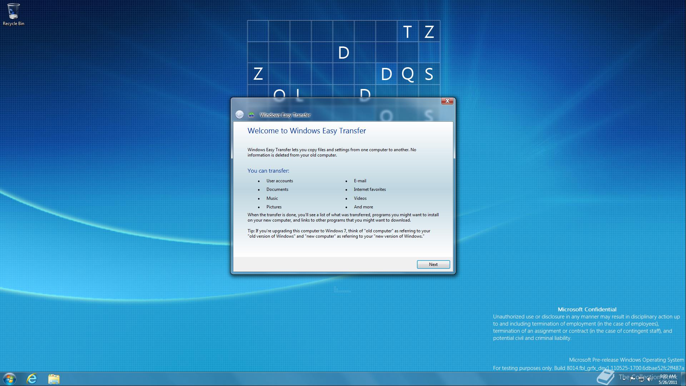Open Windows Explorer from the taskbar
The height and width of the screenshot is (386, 686).
[54, 379]
